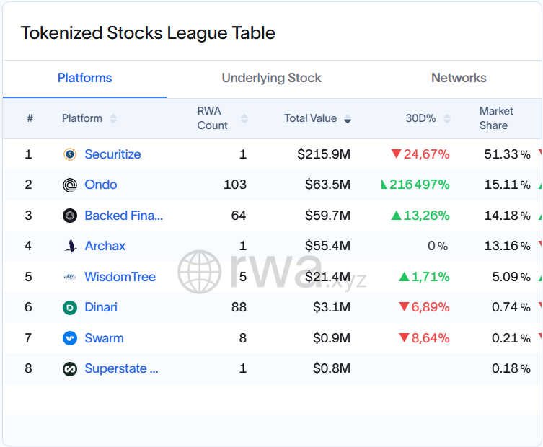Sort table by Platform column arrows

point(113,119)
